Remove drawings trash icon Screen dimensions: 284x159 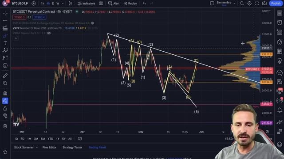pos(5,126)
